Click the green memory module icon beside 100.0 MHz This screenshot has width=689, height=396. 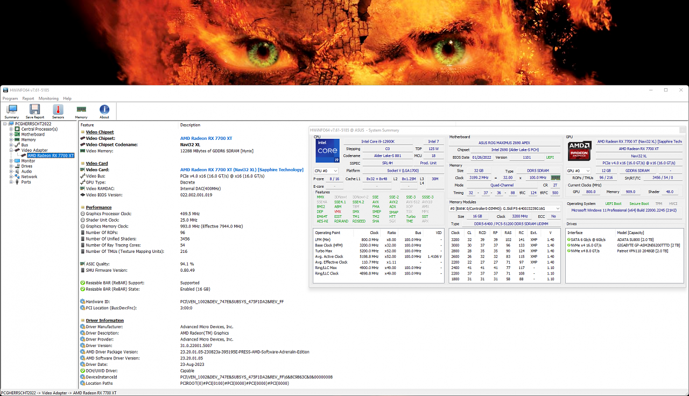point(555,178)
